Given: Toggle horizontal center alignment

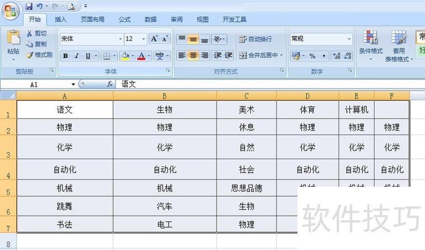Looking at the screenshot, I should [x=193, y=55].
